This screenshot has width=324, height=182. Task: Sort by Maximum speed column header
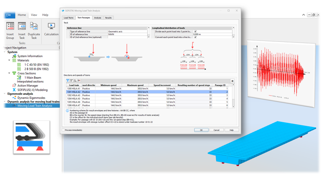click(135, 85)
